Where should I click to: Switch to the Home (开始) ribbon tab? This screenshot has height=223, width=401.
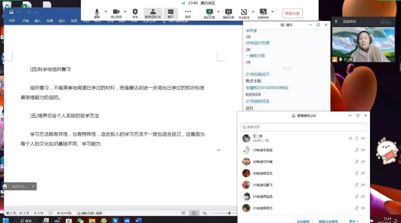[x=26, y=21]
